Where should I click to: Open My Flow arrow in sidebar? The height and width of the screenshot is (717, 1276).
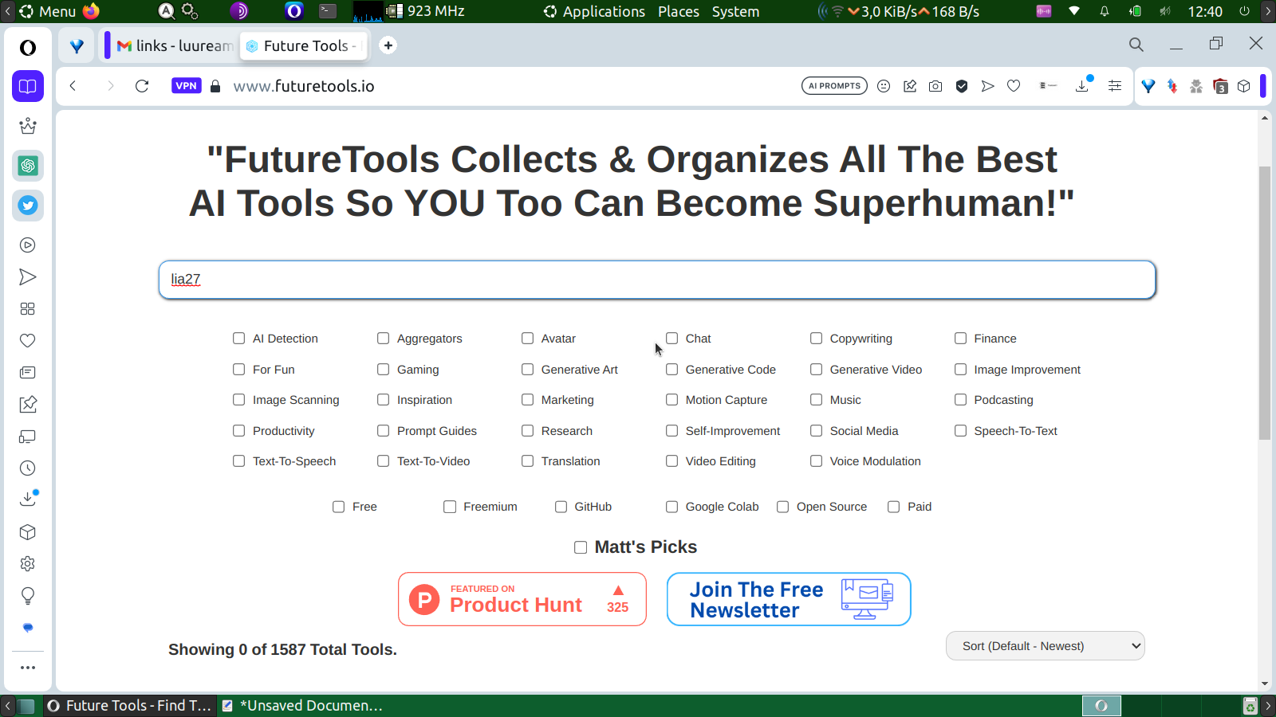point(28,277)
